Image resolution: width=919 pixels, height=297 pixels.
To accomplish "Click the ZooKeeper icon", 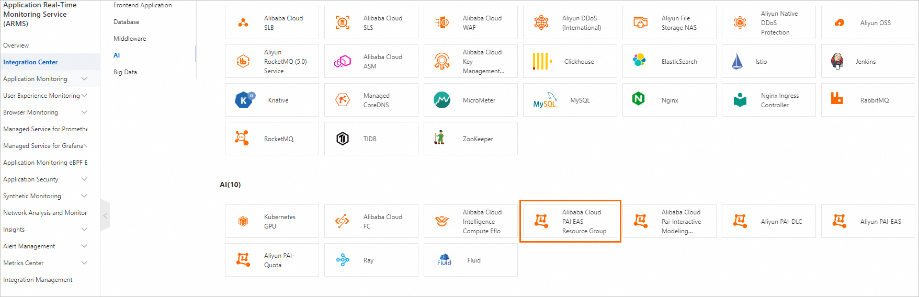I will click(439, 138).
